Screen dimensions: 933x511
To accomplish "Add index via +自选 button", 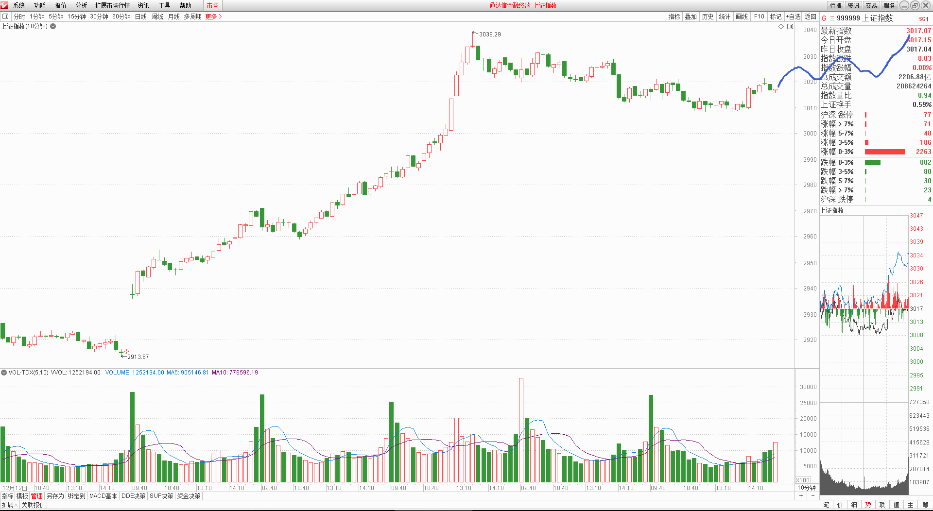I will (793, 17).
